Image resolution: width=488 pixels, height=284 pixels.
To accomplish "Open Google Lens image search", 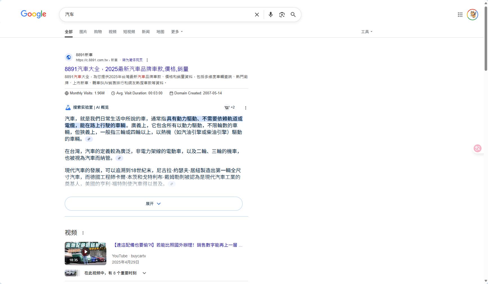I will click(x=282, y=14).
